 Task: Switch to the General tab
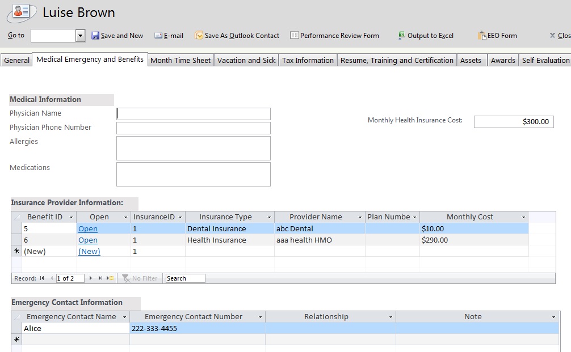pos(17,60)
